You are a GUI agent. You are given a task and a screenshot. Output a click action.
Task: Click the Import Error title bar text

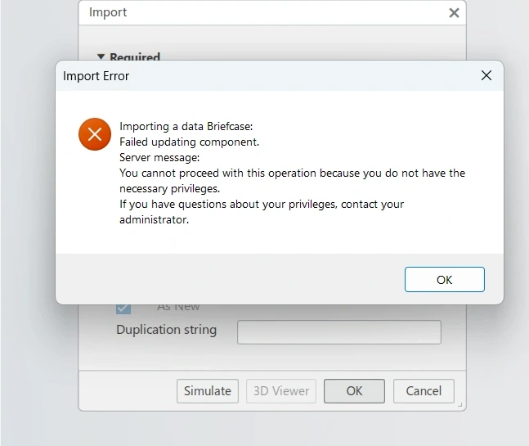pos(96,76)
